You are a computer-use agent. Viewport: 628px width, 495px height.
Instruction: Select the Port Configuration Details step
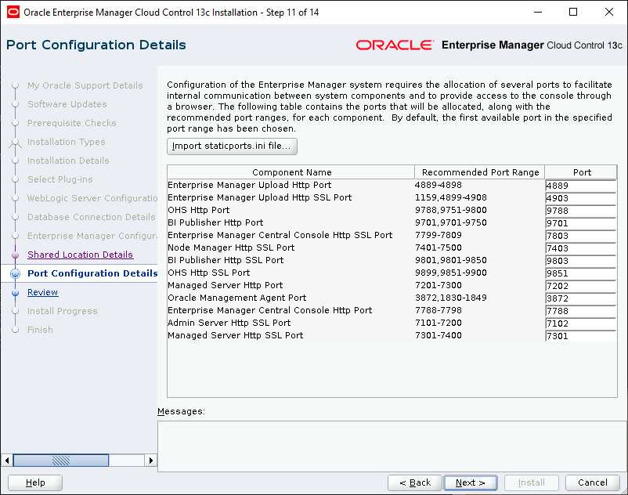click(x=92, y=273)
